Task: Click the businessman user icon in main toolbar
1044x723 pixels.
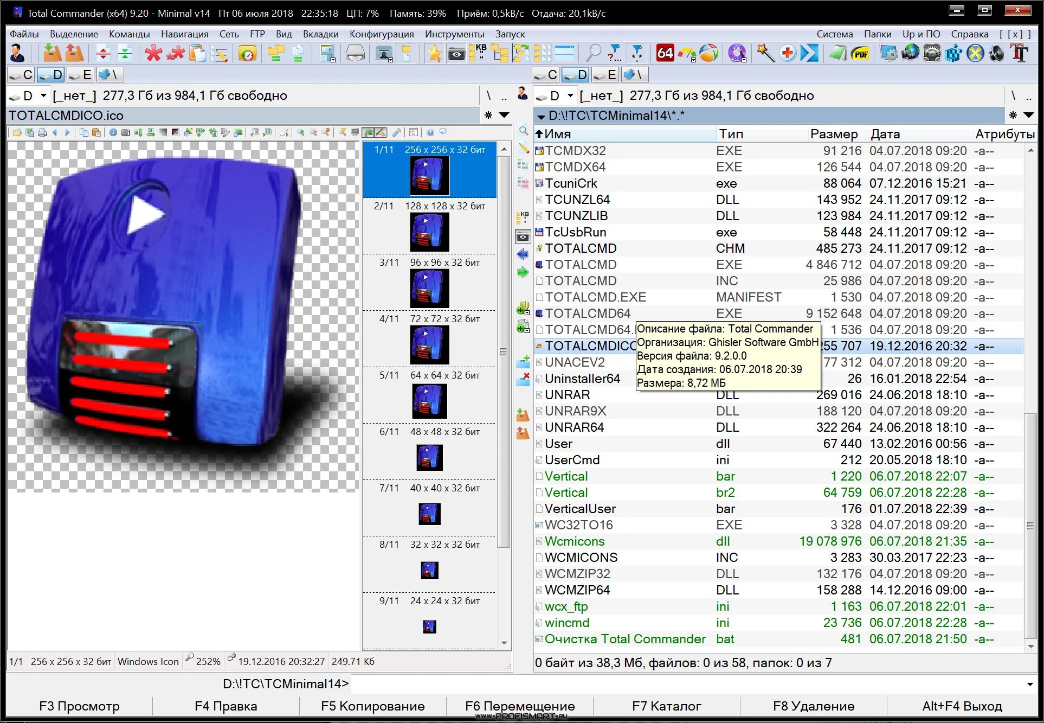Action: [17, 53]
